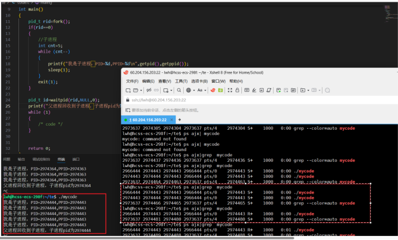Click the pen highlight icon in toolbar
The height and width of the screenshot is (240, 398).
point(254,90)
